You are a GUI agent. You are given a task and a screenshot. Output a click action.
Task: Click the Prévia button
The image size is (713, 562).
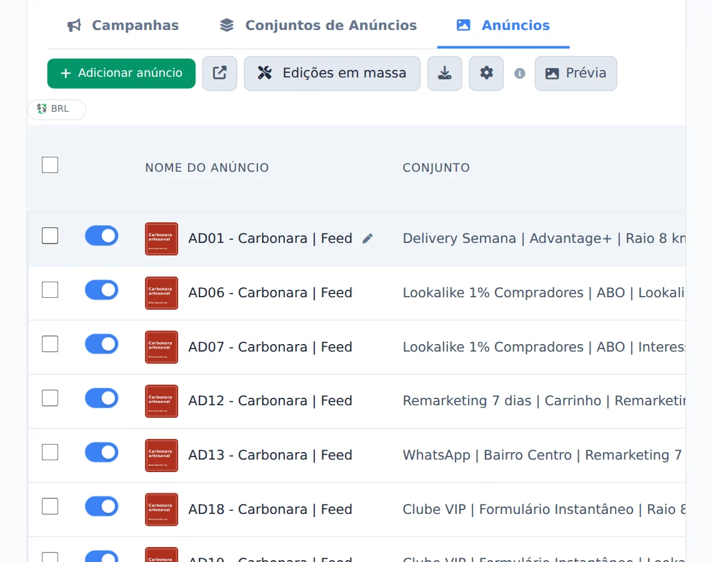click(x=576, y=73)
